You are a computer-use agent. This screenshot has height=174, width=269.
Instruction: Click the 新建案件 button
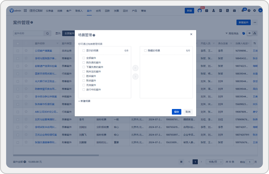point(243,22)
